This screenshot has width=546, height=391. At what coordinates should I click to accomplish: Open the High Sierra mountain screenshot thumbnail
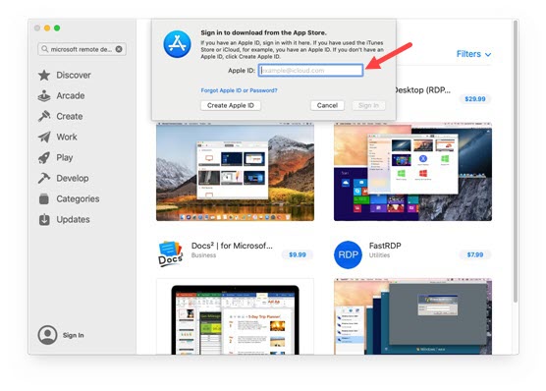click(235, 172)
